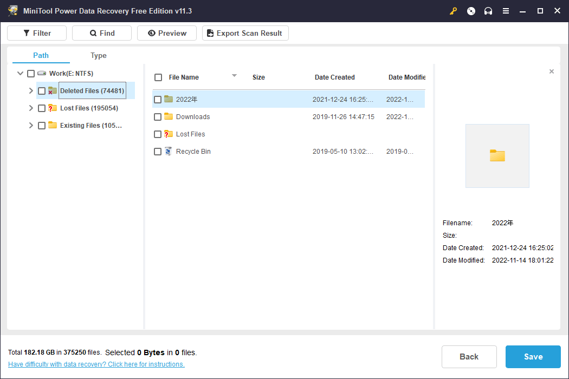The width and height of the screenshot is (569, 379).
Task: Click the key icon to register a license
Action: pos(453,11)
